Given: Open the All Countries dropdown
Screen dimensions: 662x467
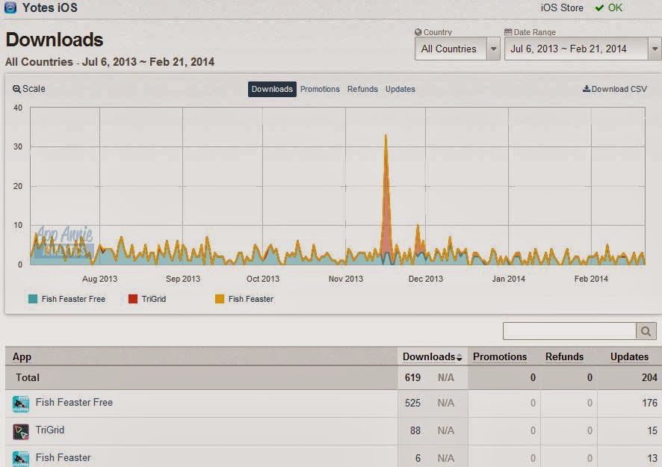Looking at the screenshot, I should click(x=457, y=49).
